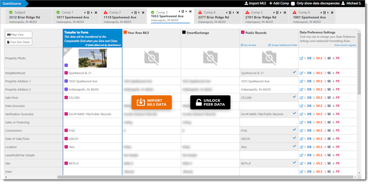This screenshot has width=370, height=184.
Task: Move Comp 1 left with arrow
Action: pyautogui.click(x=85, y=13)
